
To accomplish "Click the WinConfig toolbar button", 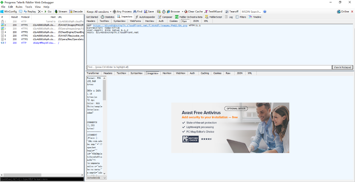I will (9, 12).
